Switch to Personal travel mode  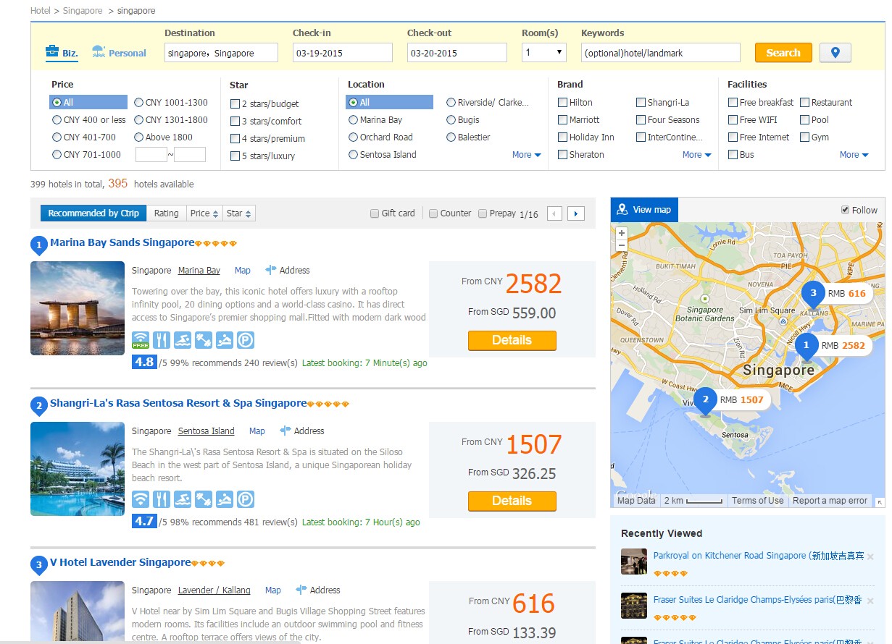[119, 52]
